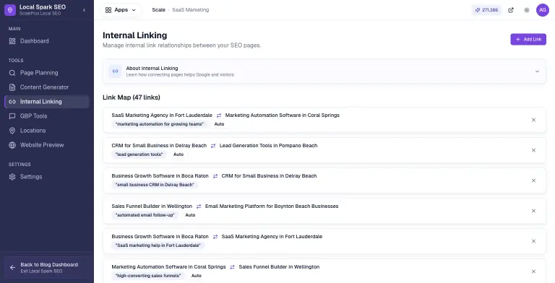Click the 'lead generation tools' anchor tag
Screen dimensions: 555x283
click(x=139, y=154)
